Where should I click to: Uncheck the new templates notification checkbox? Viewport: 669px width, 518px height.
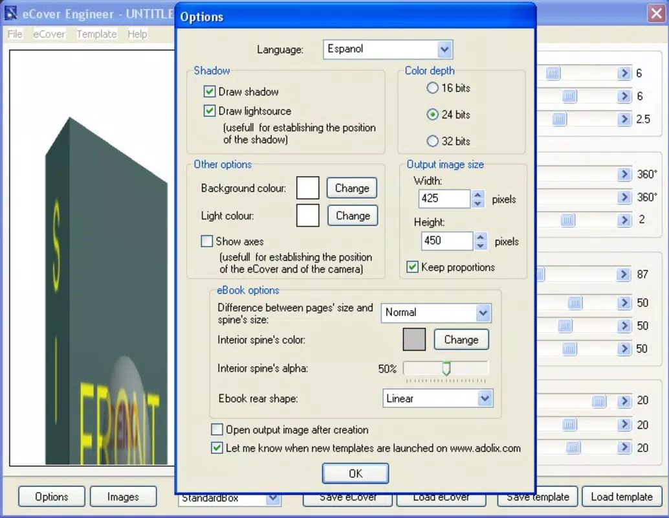pos(217,448)
